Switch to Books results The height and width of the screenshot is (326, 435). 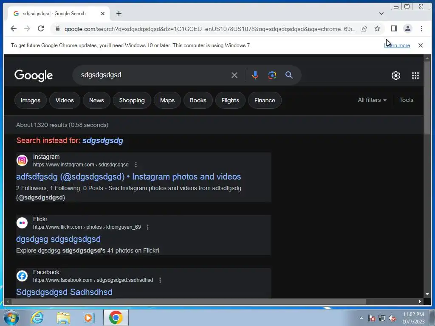point(198,100)
